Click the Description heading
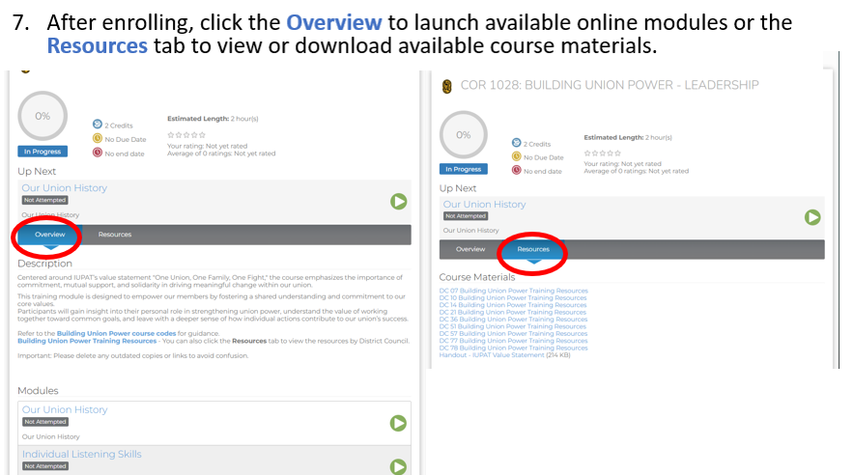The width and height of the screenshot is (854, 475). click(x=44, y=264)
